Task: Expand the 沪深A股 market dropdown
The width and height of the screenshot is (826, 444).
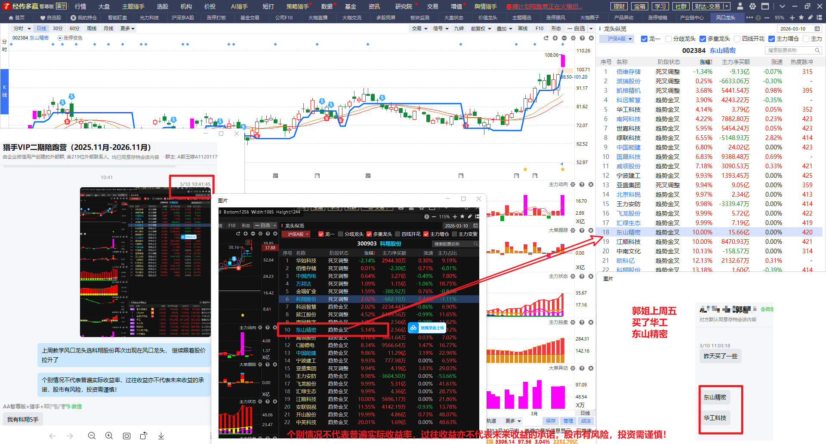Action: pos(620,39)
